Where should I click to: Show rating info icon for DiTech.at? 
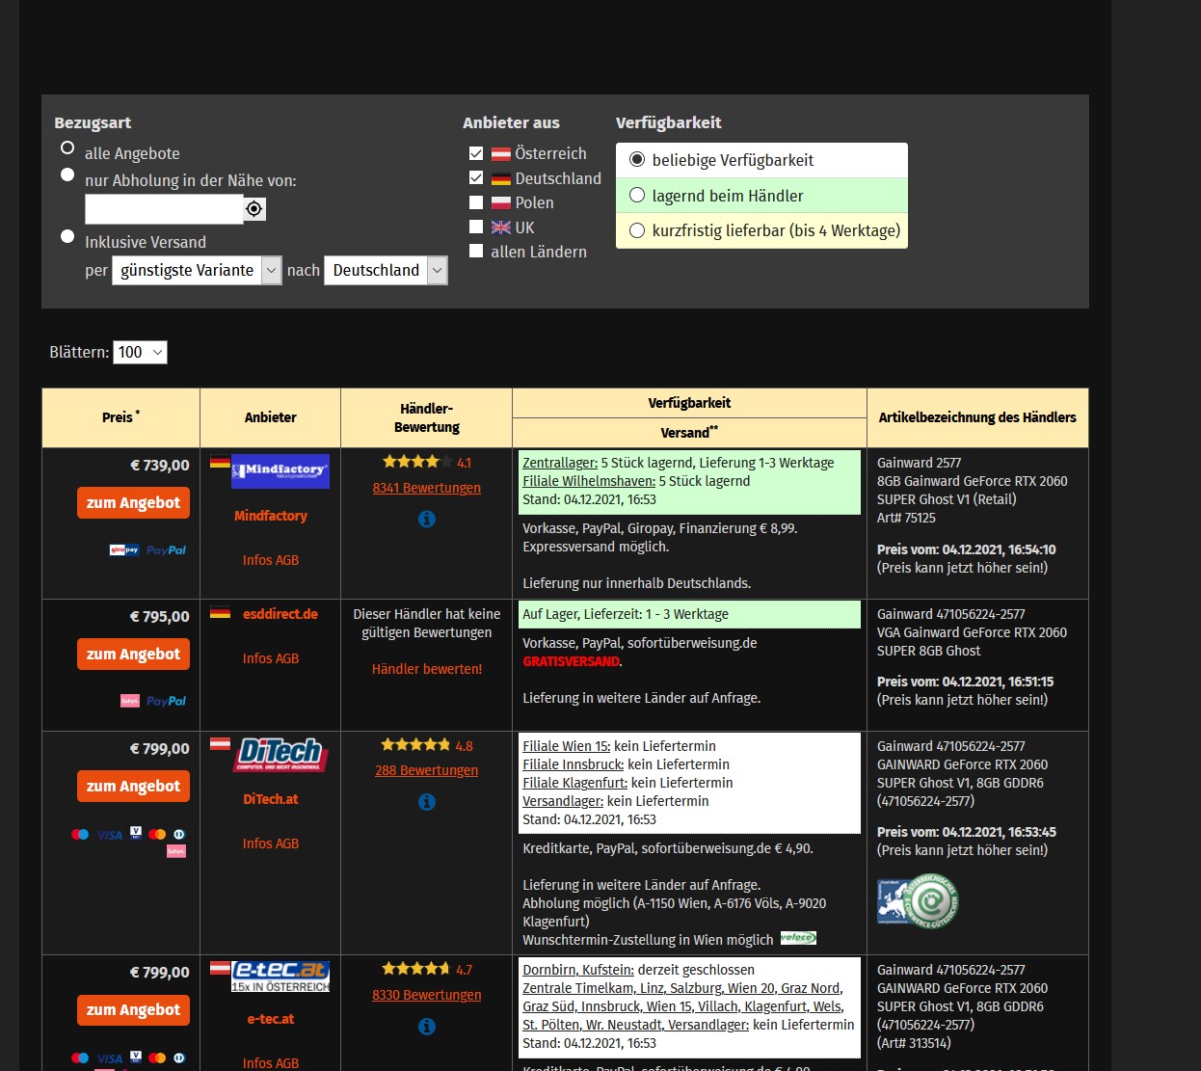point(427,802)
